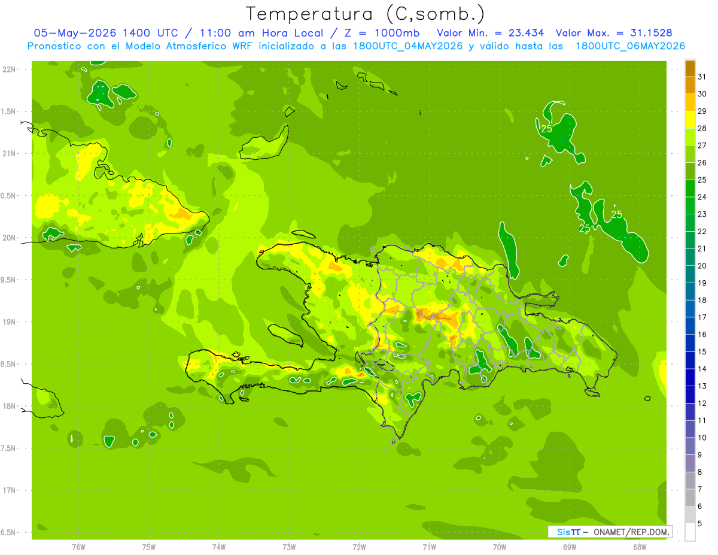Click the 76W longitude axis label
Viewport: 718px width, 555px height.
coord(78,547)
